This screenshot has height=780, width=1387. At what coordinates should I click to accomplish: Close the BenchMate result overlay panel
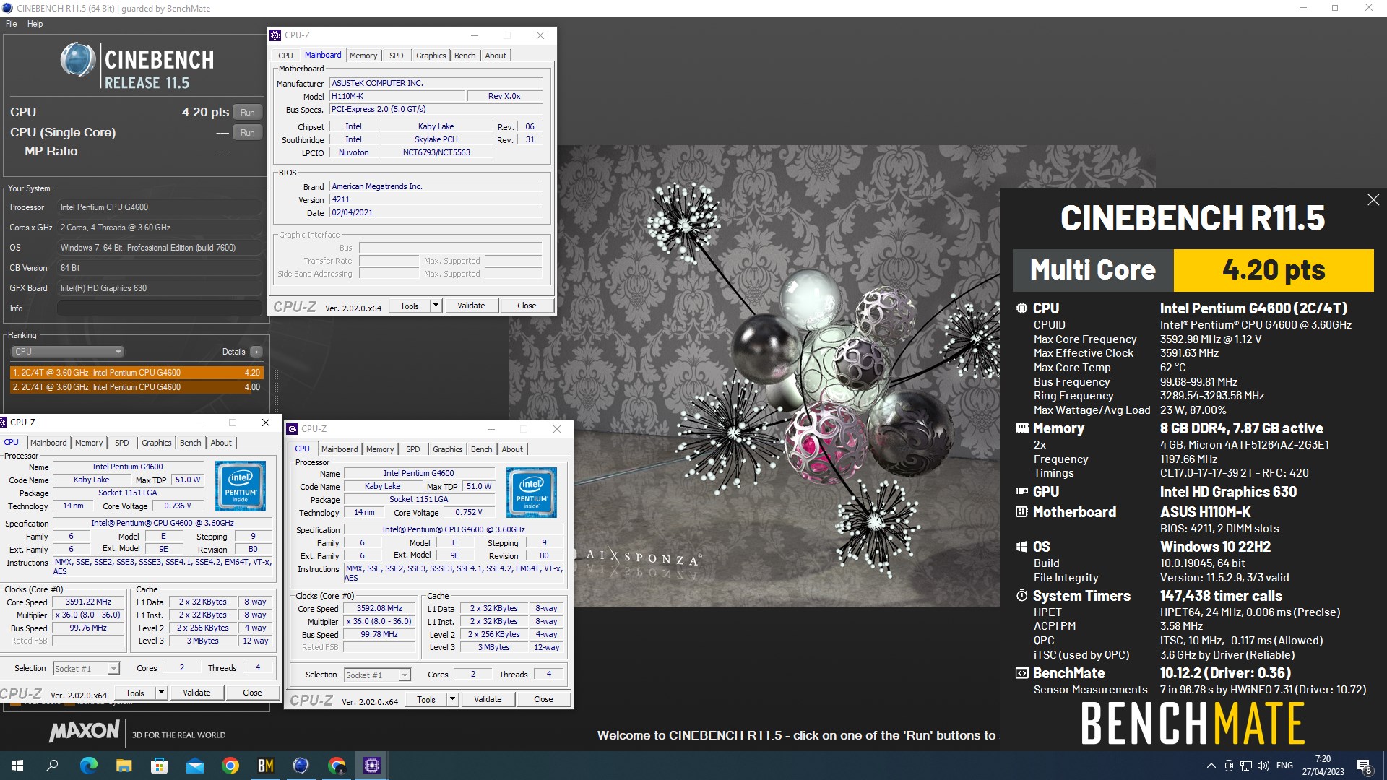click(1373, 200)
